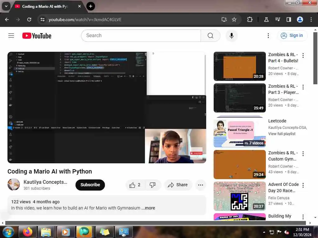Expand video description with ...more
This screenshot has height=238, width=318.
click(x=148, y=208)
